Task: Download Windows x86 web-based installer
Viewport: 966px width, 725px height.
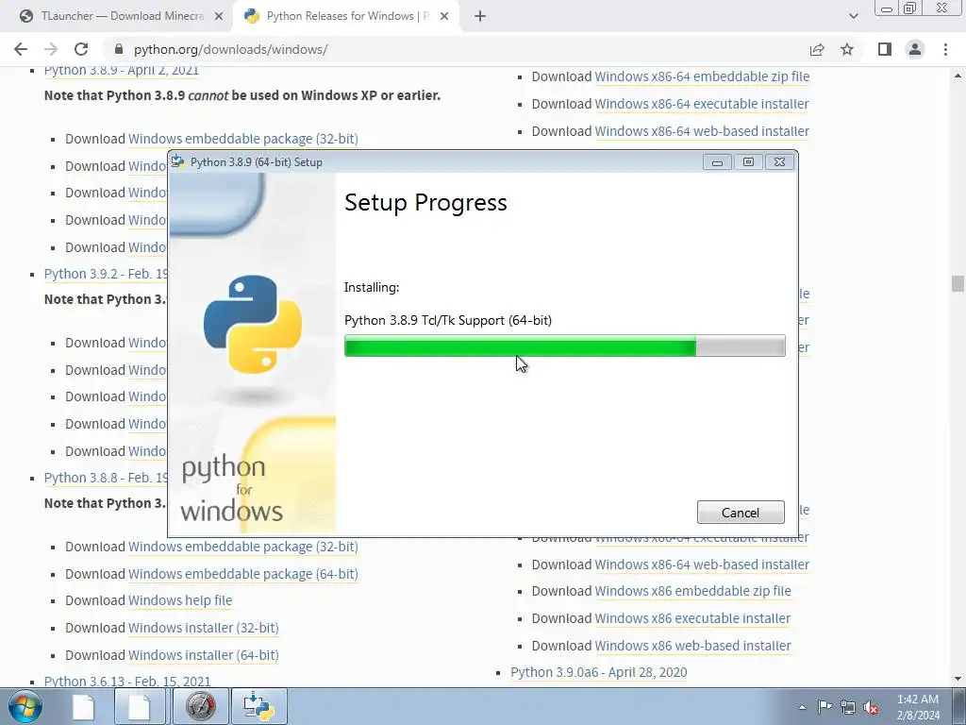Action: coord(692,646)
